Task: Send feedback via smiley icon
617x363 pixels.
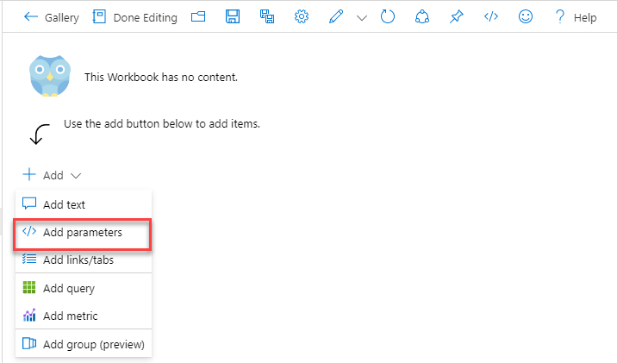Action: tap(526, 16)
